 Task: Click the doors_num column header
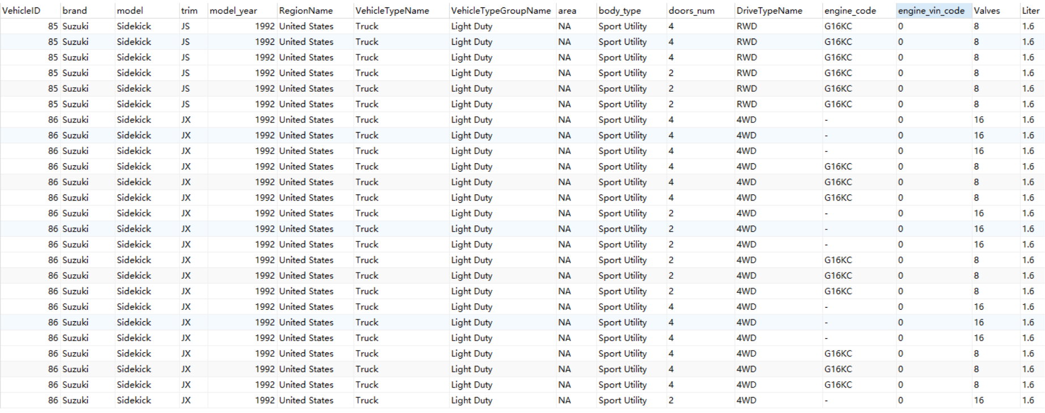pos(691,11)
